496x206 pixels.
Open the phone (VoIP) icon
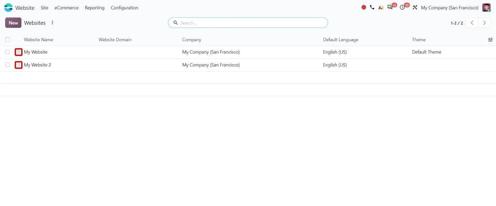coord(372,7)
